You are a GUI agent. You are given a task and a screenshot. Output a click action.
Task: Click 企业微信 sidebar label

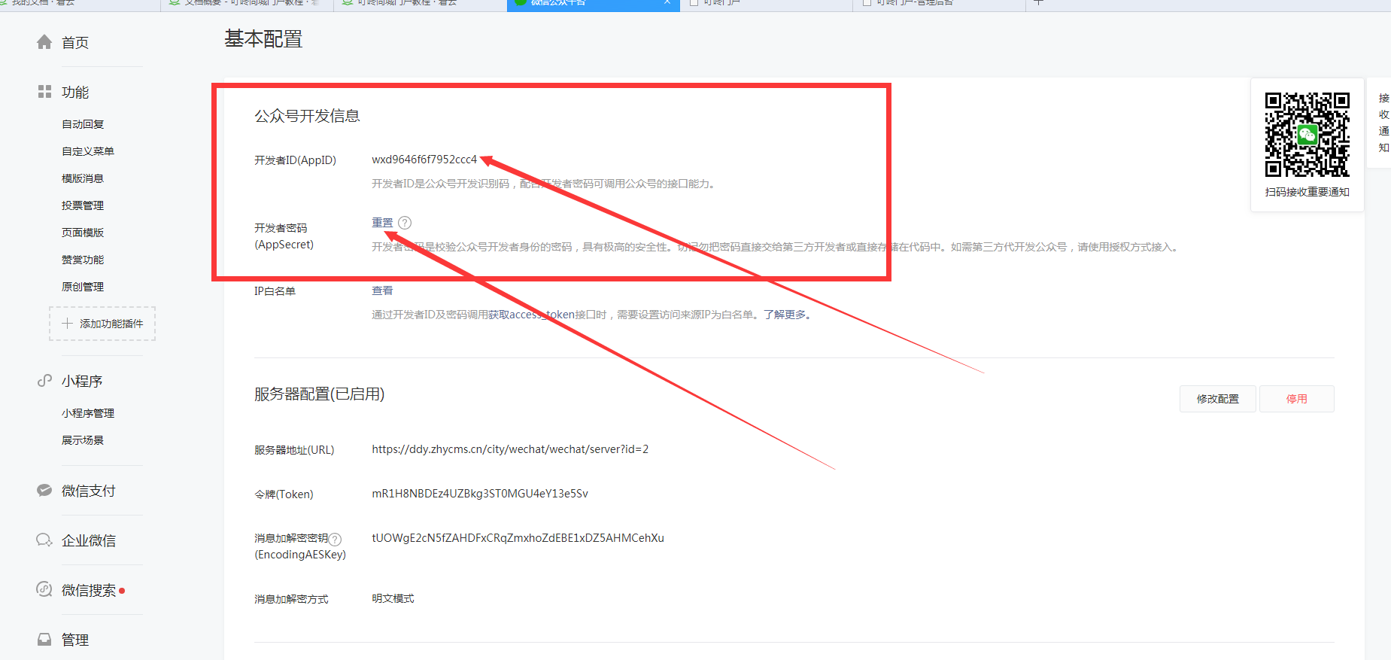(89, 540)
